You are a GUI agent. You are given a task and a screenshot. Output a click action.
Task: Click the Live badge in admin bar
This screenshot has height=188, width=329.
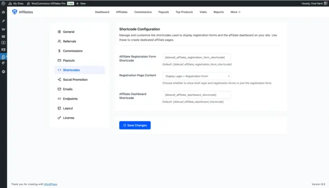70,3
